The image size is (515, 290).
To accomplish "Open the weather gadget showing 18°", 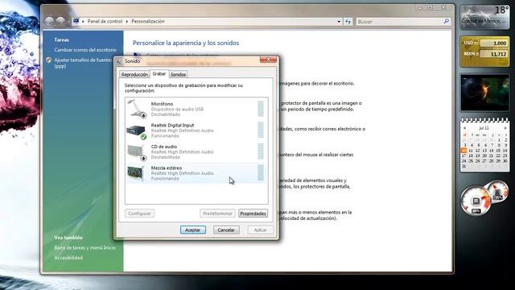I will pyautogui.click(x=484, y=18).
